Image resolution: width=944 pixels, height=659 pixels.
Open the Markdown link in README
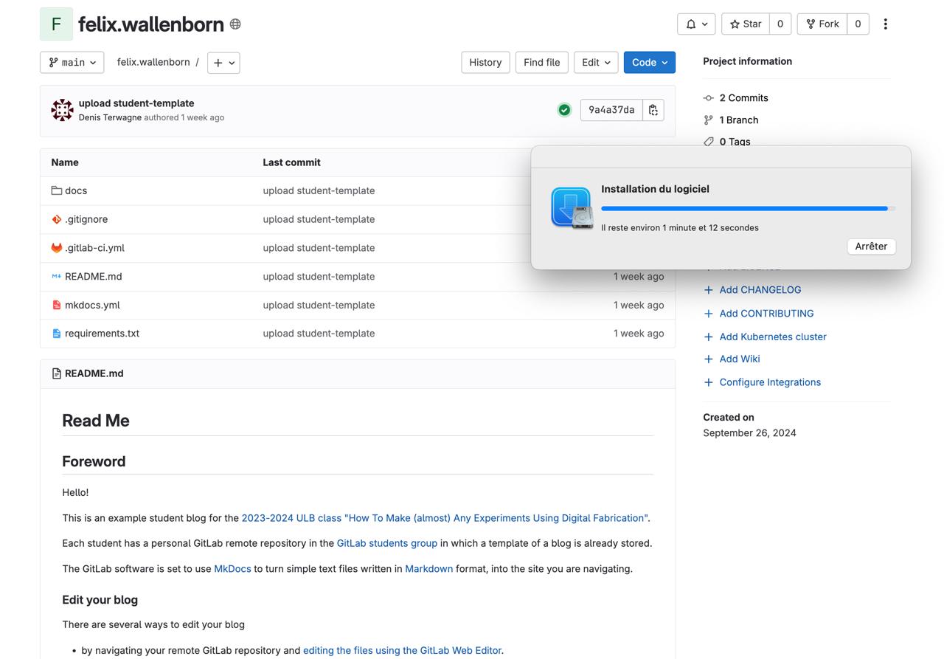[428, 569]
